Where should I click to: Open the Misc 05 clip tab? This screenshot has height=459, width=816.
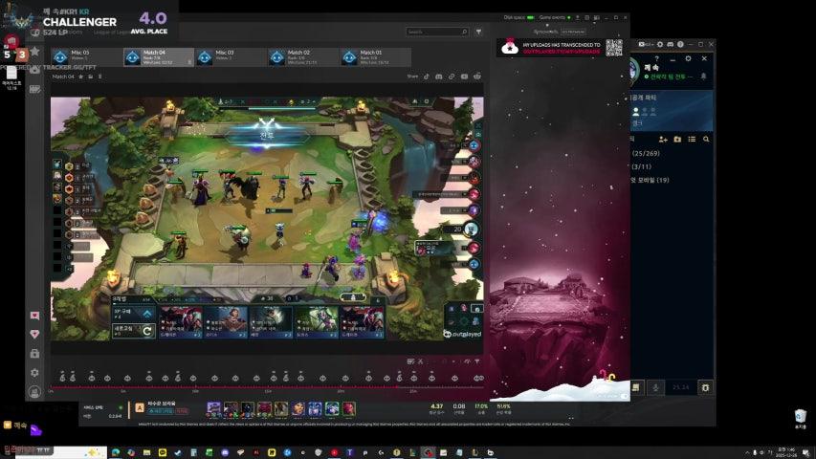86,56
